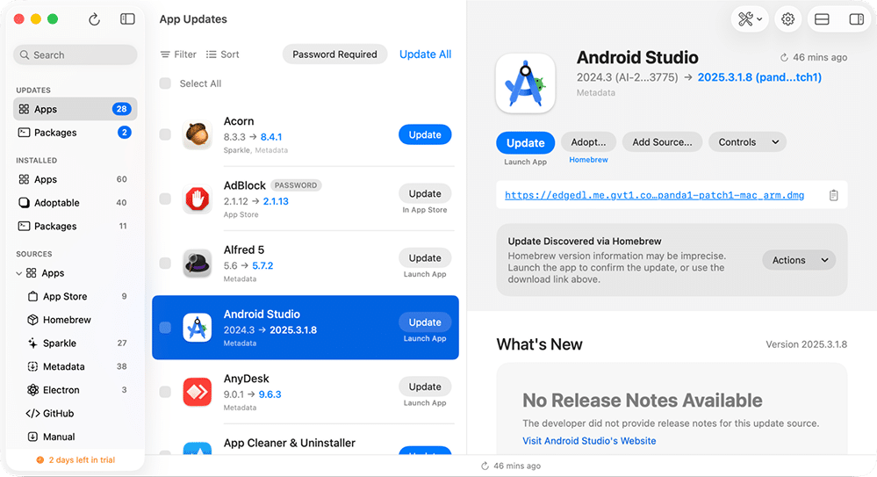877x477 pixels.
Task: Click the Search field in sidebar
Action: click(75, 54)
